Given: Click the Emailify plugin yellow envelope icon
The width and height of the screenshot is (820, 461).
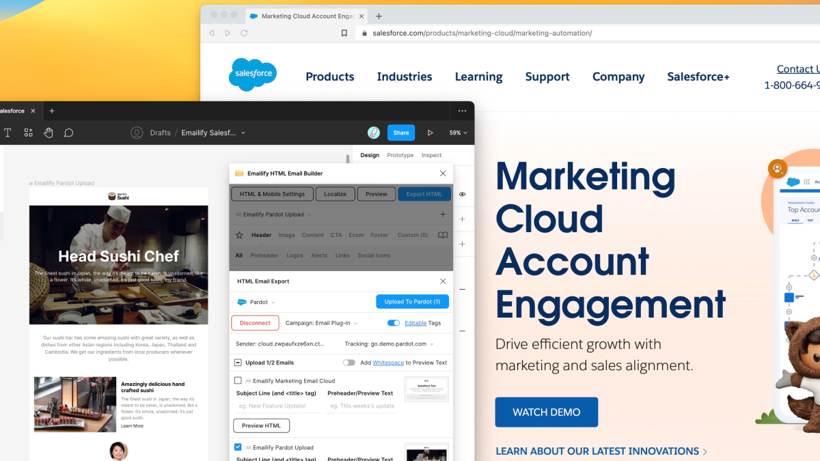Looking at the screenshot, I should [239, 173].
